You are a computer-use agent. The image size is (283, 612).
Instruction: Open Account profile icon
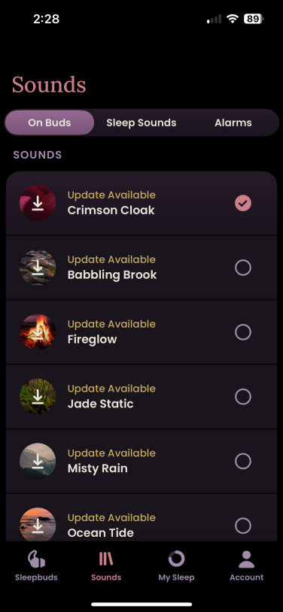[x=247, y=559]
